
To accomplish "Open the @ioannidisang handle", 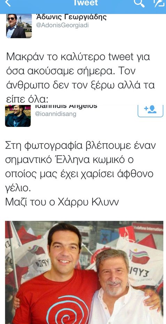I will pos(55,114).
